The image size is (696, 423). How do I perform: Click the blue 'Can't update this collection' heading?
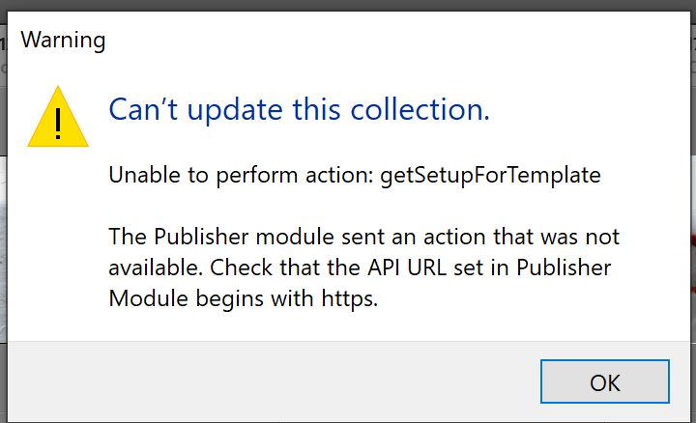click(x=299, y=109)
